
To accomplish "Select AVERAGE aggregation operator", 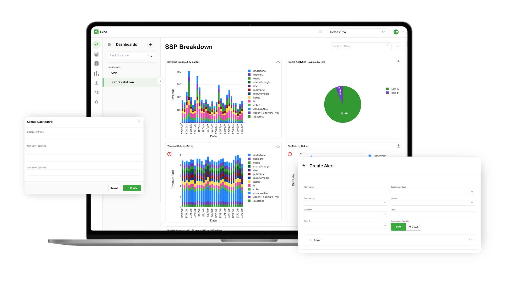I will point(413,227).
